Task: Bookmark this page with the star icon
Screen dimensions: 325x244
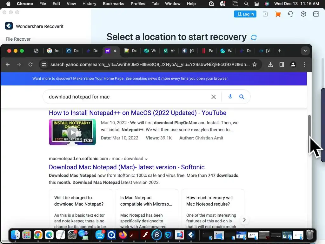Action: (255, 64)
